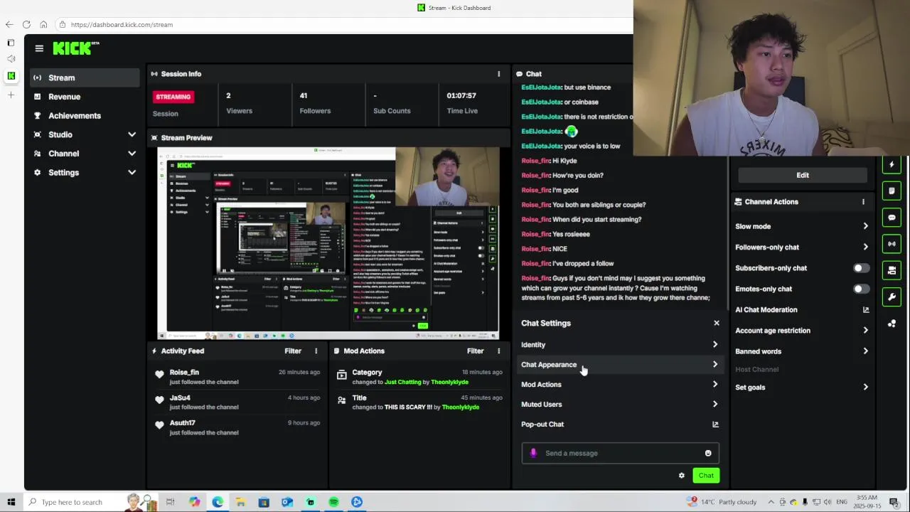Screen dimensions: 910x512
Task: Open Microsoft Edge from the taskbar
Action: 218,502
